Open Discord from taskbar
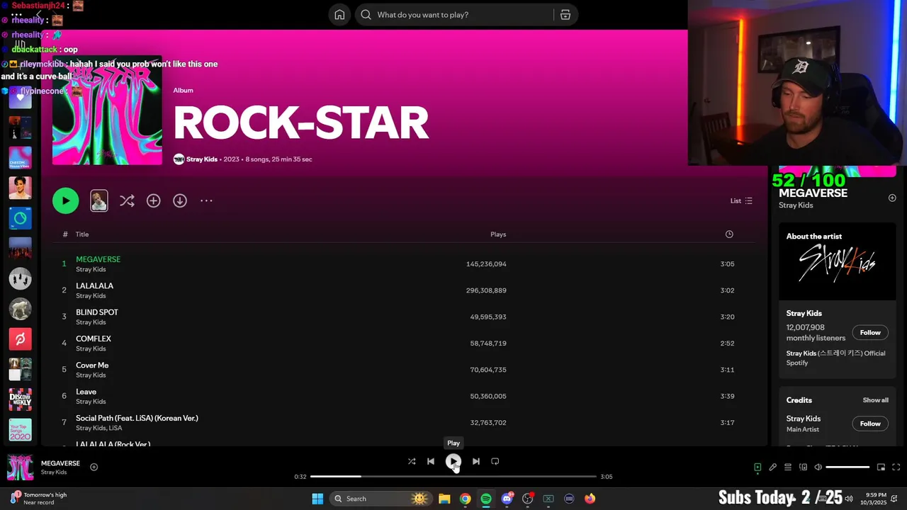Screen dimensions: 907x510 [507, 499]
